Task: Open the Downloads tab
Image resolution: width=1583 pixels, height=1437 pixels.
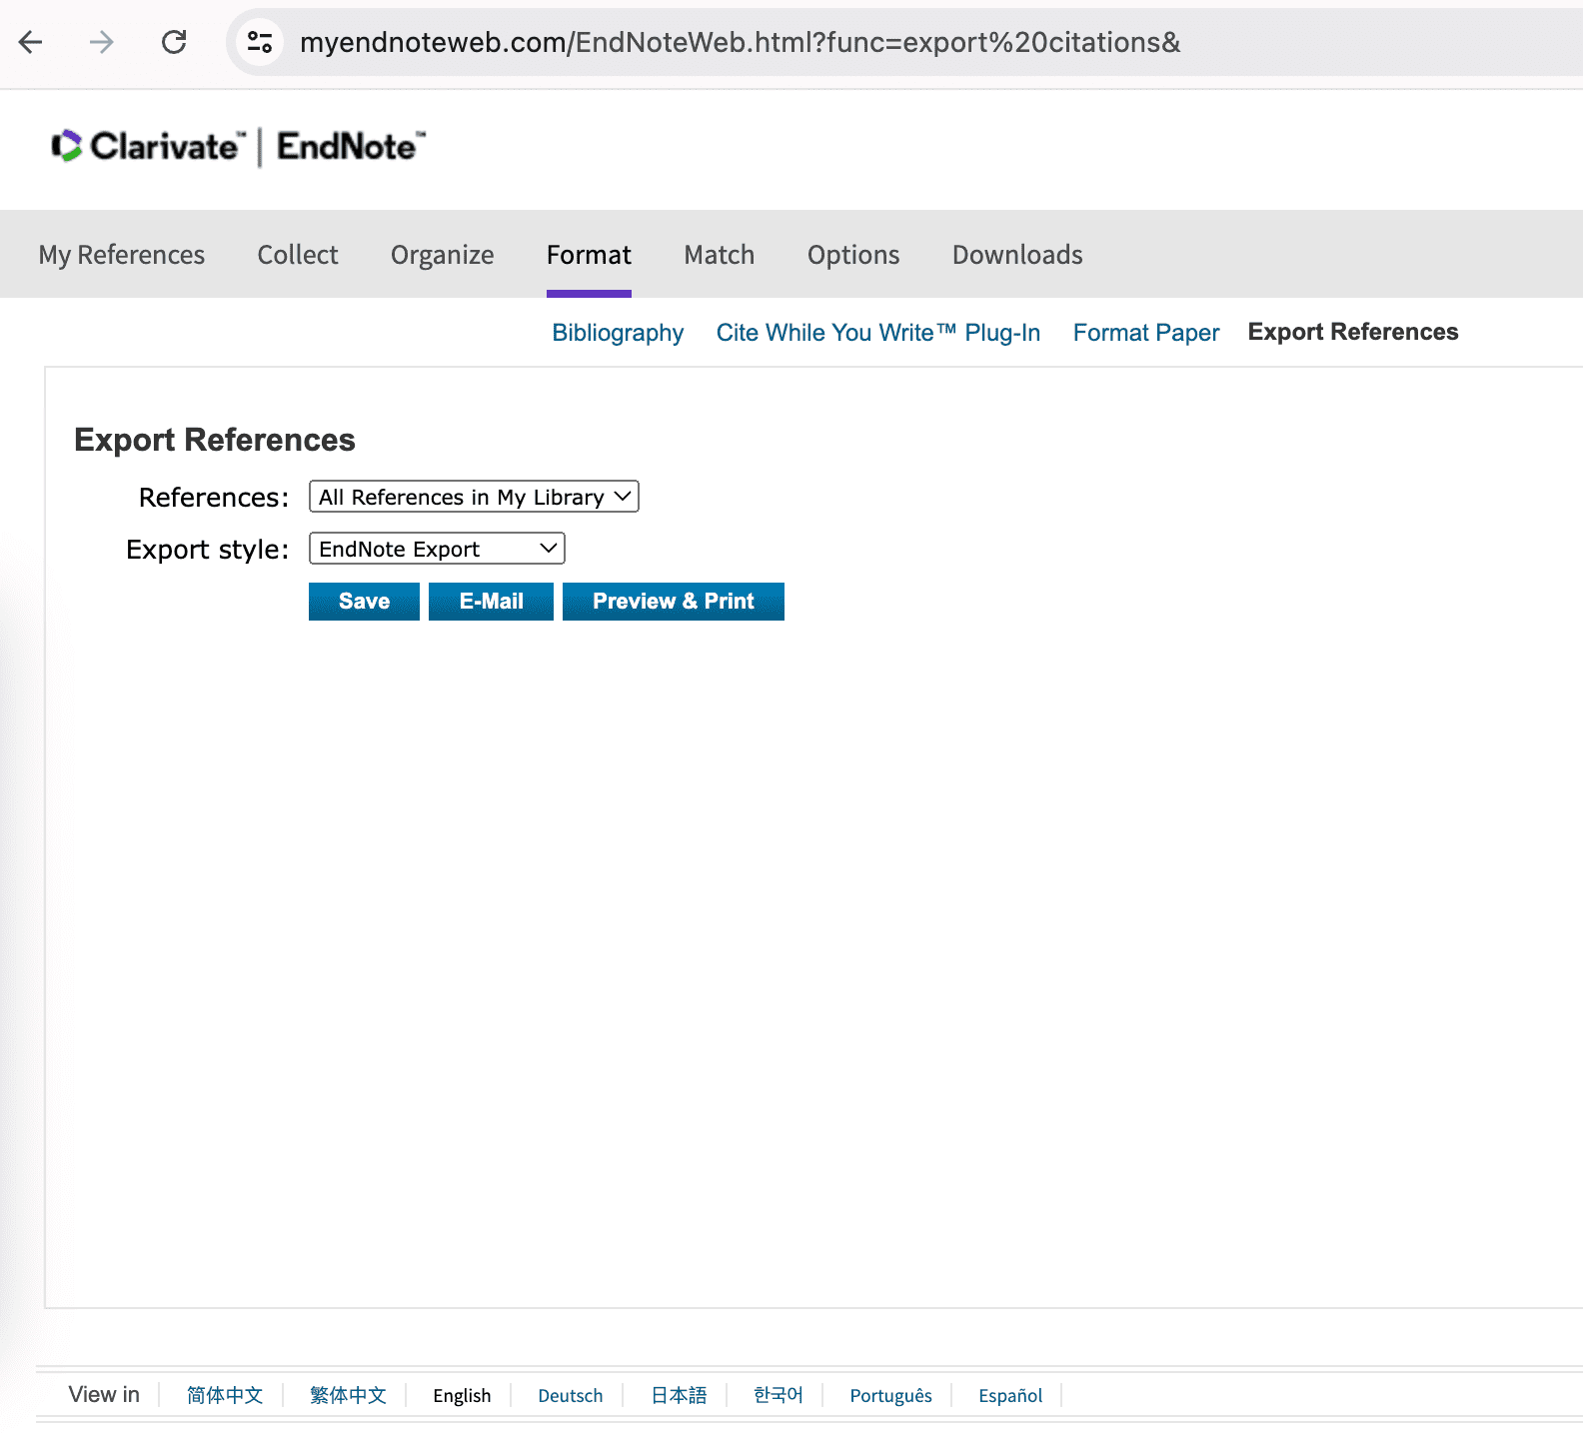Action: 1017,255
